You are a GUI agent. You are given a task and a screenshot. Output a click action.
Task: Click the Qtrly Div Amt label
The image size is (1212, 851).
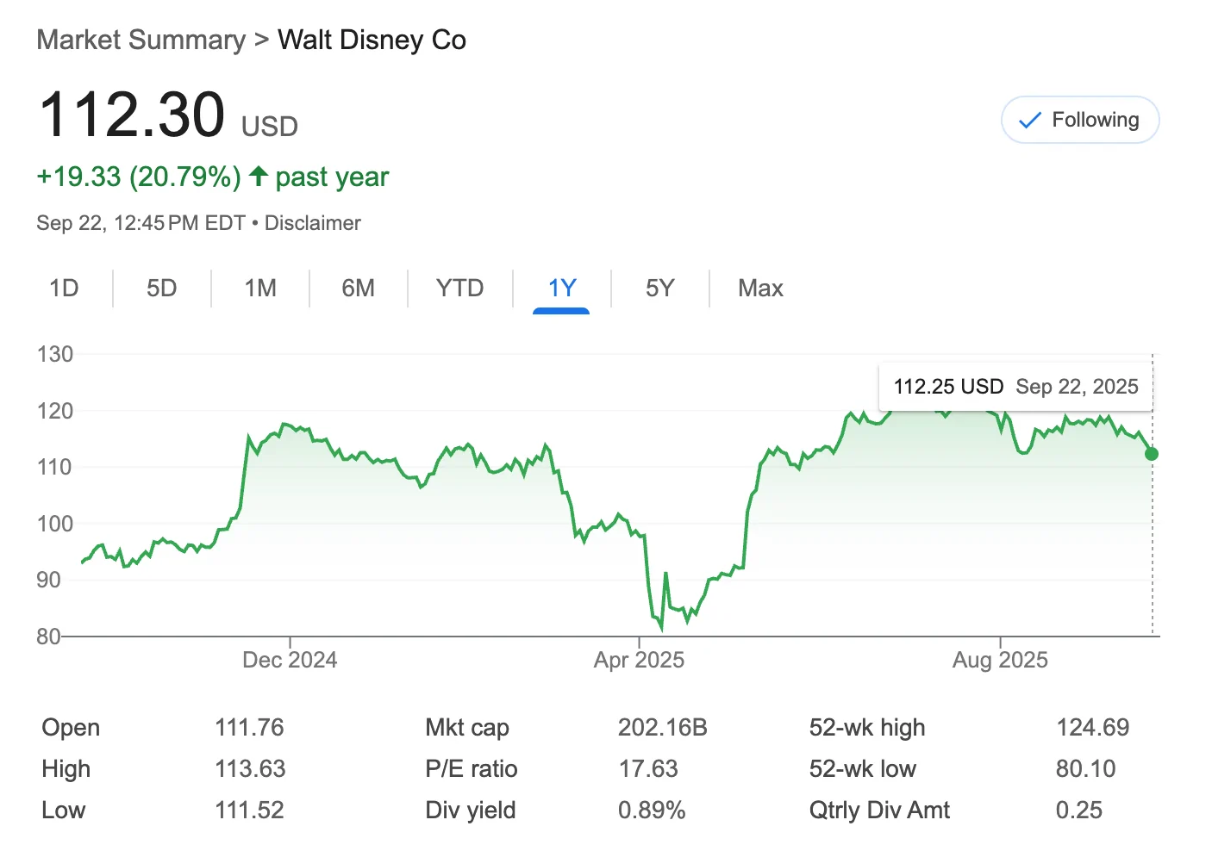tap(879, 811)
